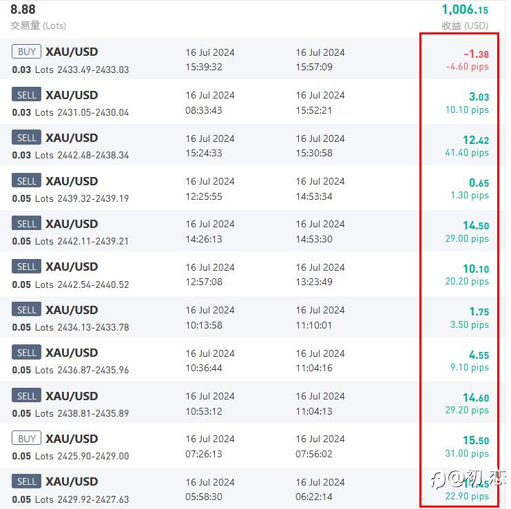Click the SELL badge on the 10:53:12 trade

26,395
